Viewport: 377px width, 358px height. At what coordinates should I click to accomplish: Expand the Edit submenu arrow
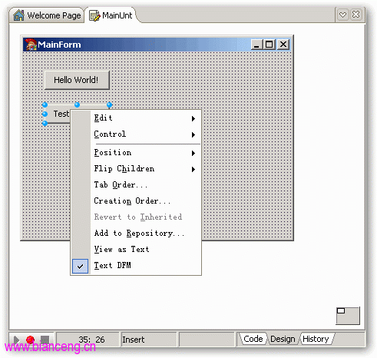point(193,118)
